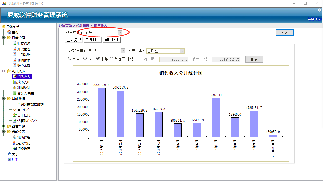Click the 切换语言 language icon

coord(15,149)
